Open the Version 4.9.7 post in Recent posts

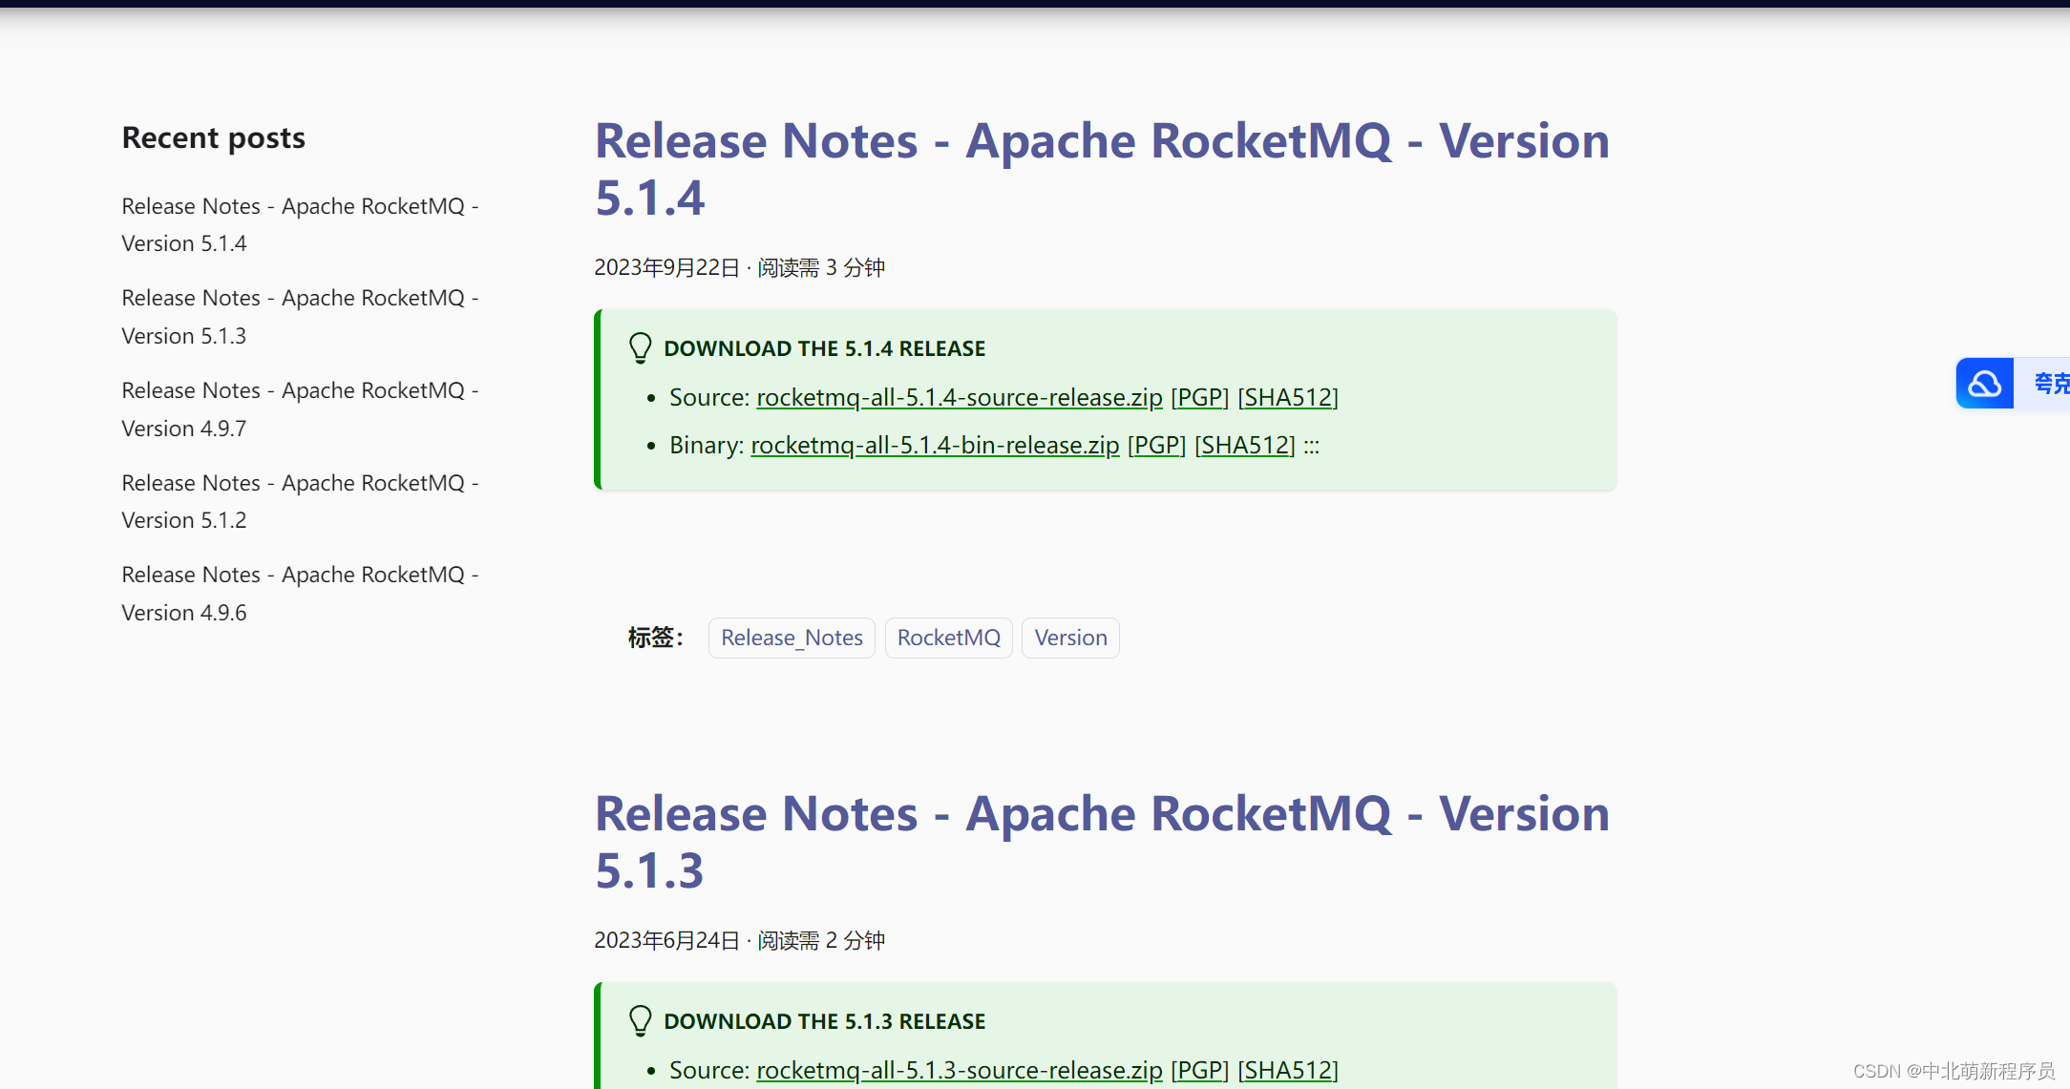[x=300, y=409]
